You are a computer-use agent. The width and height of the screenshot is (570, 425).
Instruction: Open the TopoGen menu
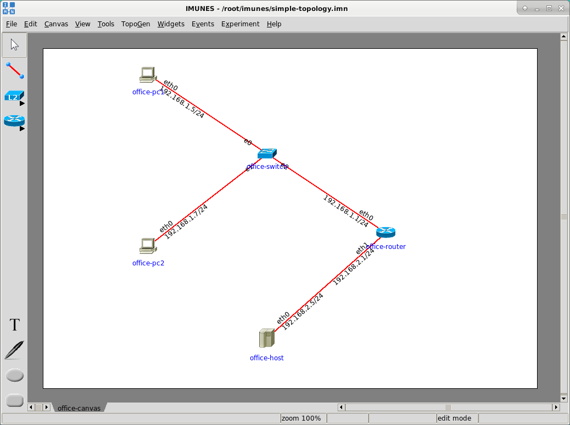click(x=136, y=24)
